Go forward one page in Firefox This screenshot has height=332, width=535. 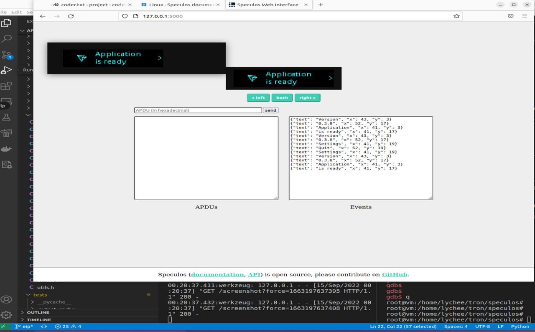coord(57,16)
